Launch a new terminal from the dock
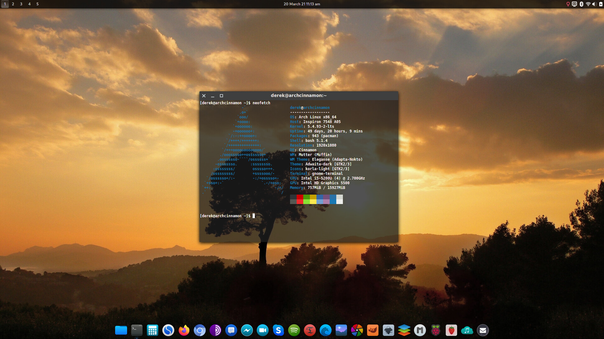The width and height of the screenshot is (604, 339). tap(137, 330)
